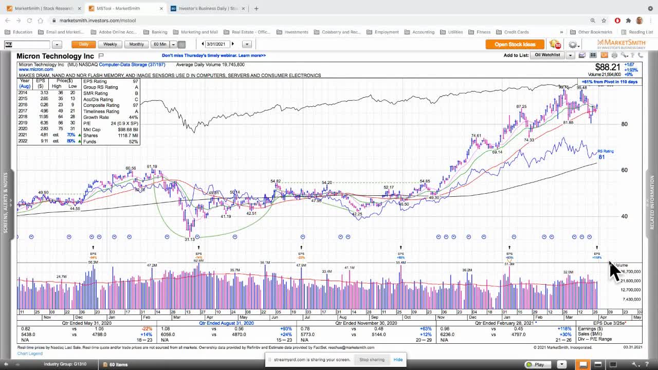Click the flag icon next to Micron Technology Inc
This screenshot has height=370, width=658.
[101, 55]
